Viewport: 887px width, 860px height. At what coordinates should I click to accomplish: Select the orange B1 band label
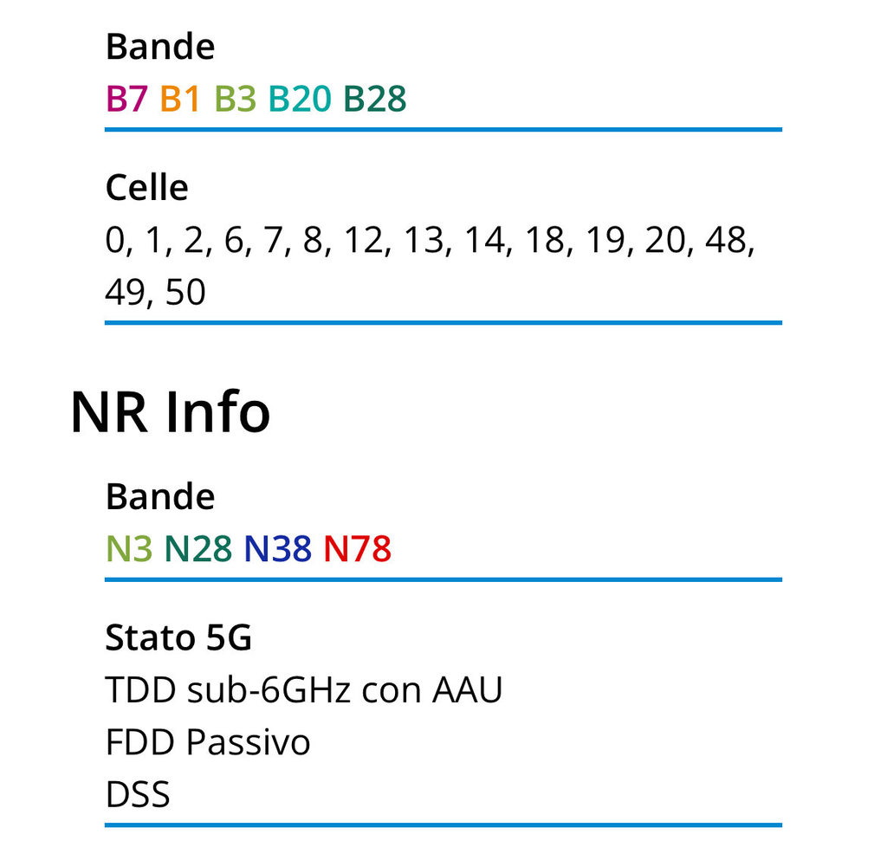click(180, 100)
